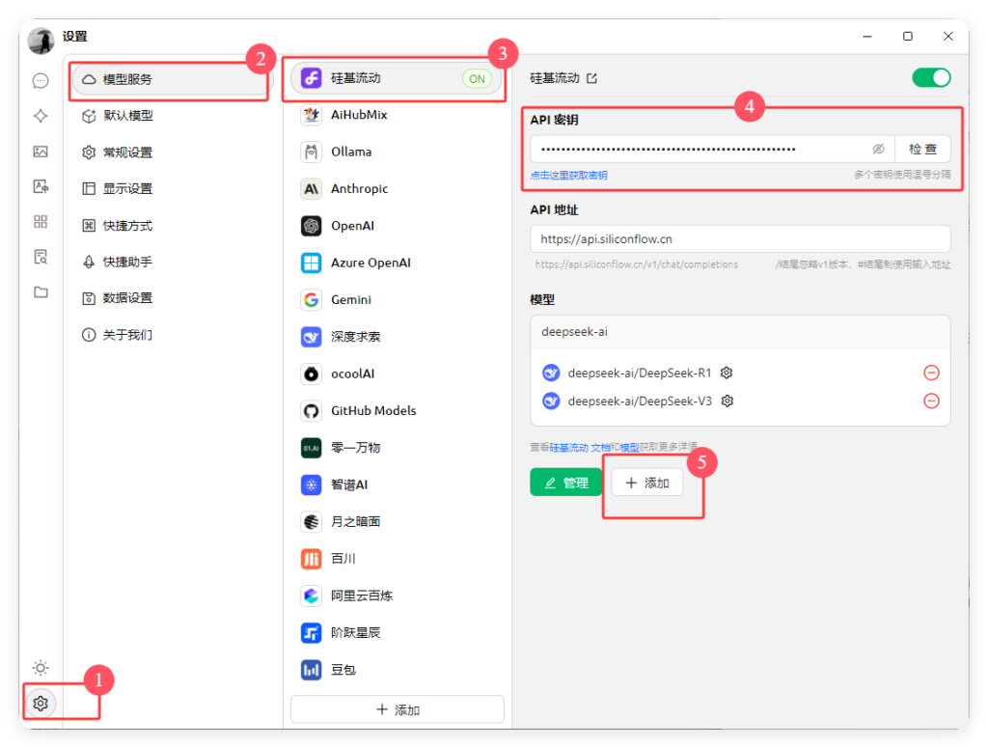988x748 pixels.
Task: Open the 默认模型 settings section
Action: click(119, 115)
